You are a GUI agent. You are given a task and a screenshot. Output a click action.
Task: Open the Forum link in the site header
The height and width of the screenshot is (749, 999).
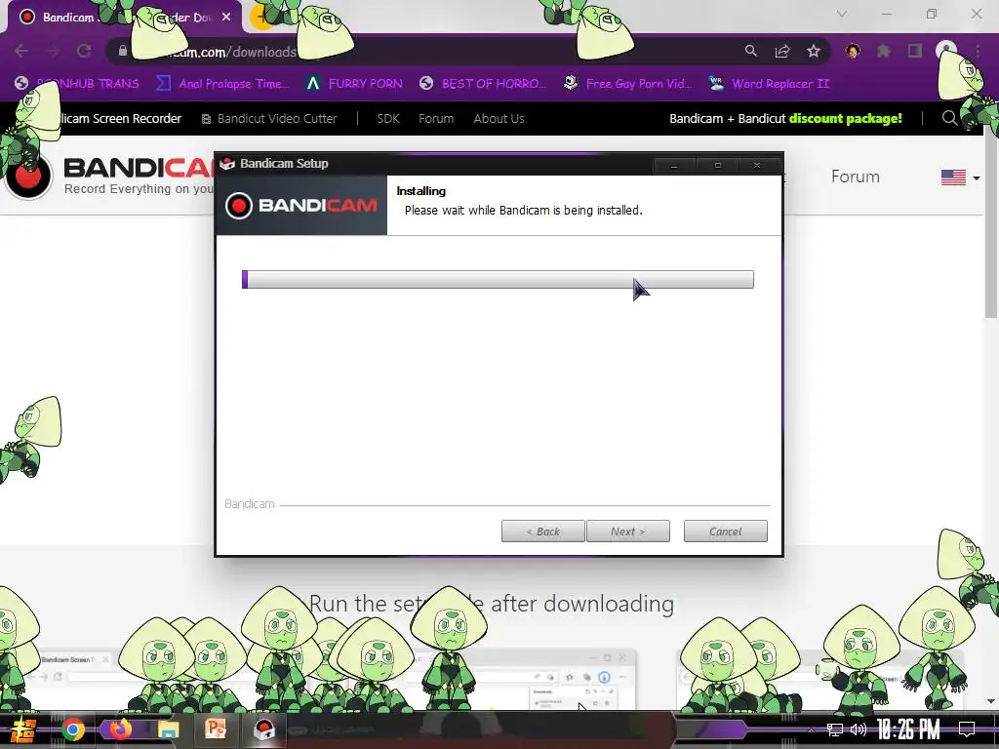click(855, 177)
